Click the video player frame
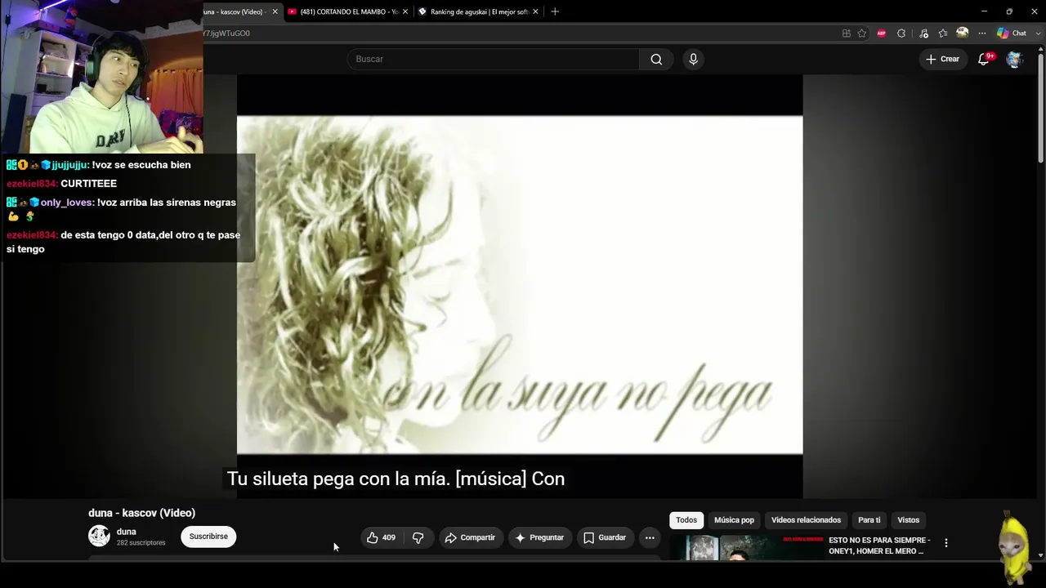 click(520, 285)
